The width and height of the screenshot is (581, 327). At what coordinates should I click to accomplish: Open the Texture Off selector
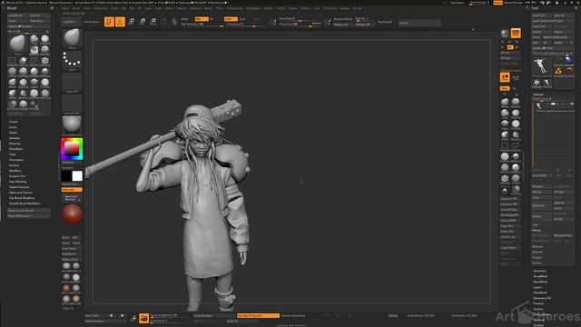point(72,104)
